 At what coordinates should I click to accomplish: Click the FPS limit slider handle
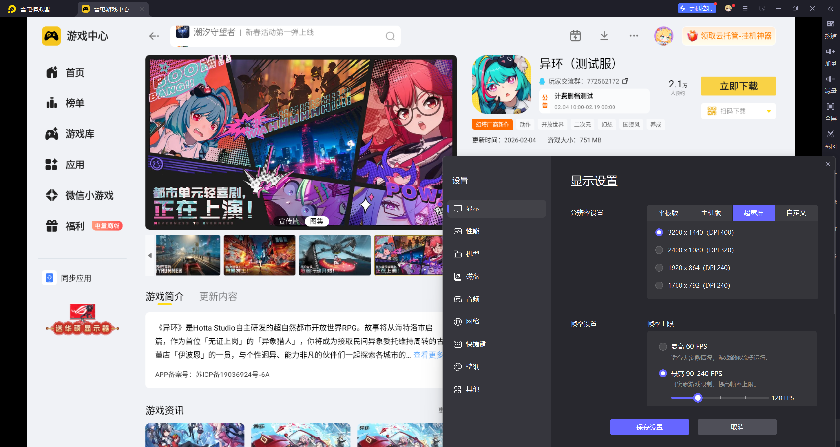coord(698,398)
